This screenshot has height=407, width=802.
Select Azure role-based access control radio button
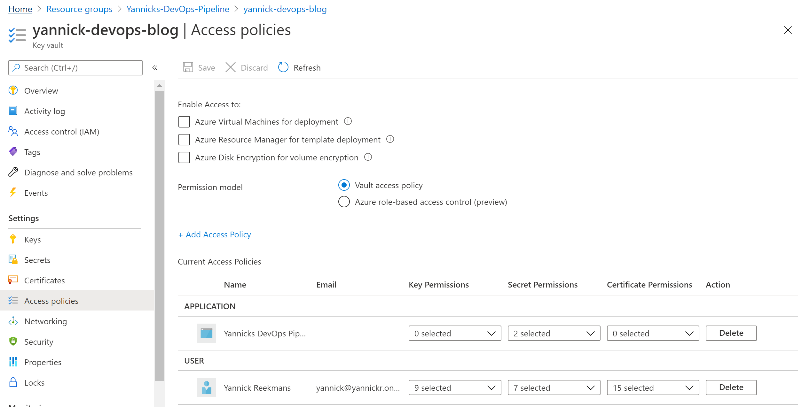click(x=344, y=202)
